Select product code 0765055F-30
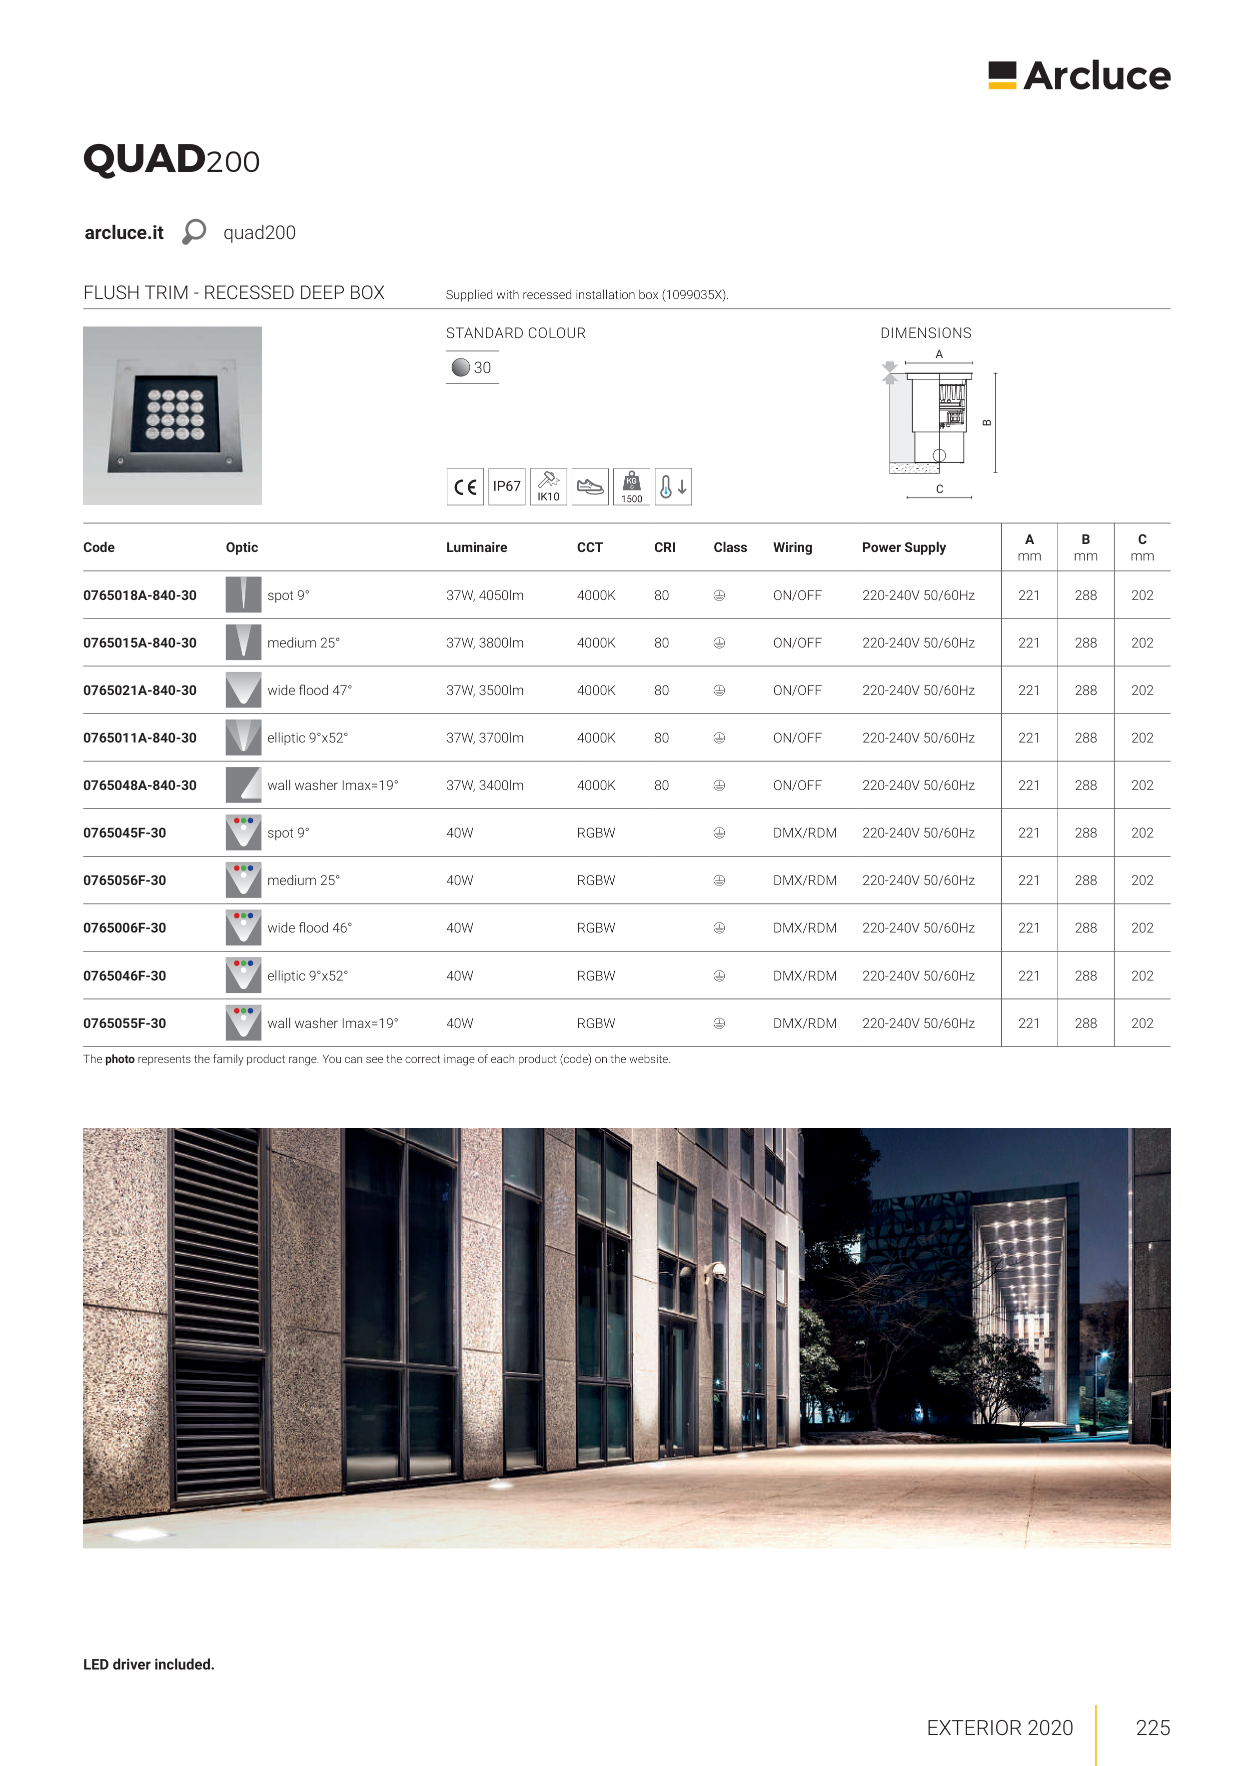Viewport: 1248px width, 1766px height. tap(124, 1023)
